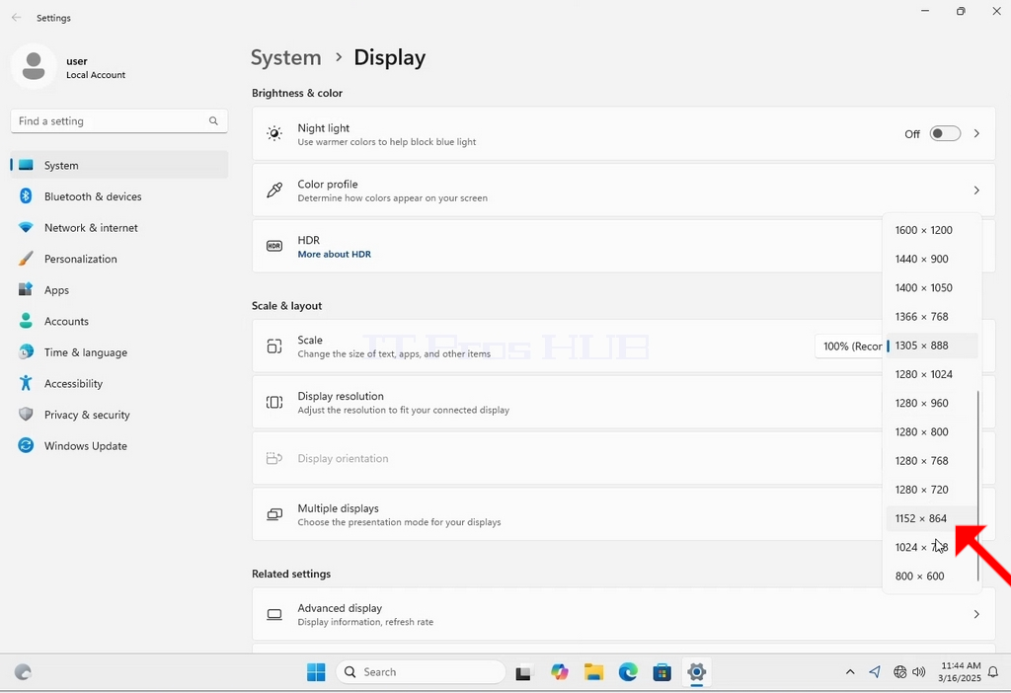Click the Night light sun icon
1011x693 pixels.
click(x=274, y=133)
